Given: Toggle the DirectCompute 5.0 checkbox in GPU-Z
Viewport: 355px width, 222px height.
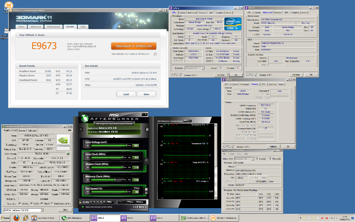Looking at the screenshot, I should 52,204.
